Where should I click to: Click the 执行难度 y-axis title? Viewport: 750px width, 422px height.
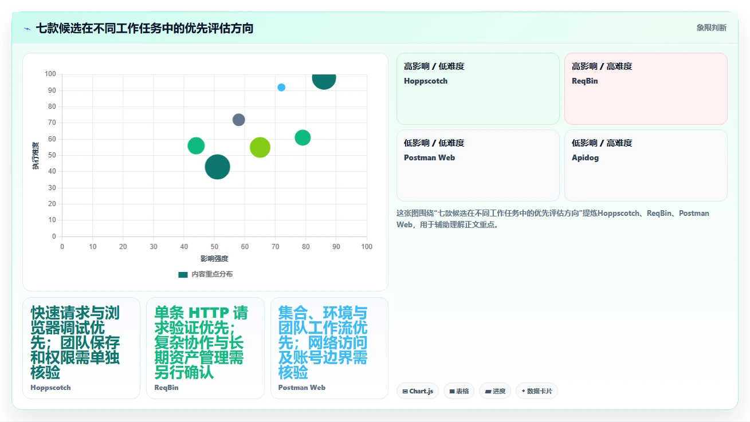pos(36,156)
